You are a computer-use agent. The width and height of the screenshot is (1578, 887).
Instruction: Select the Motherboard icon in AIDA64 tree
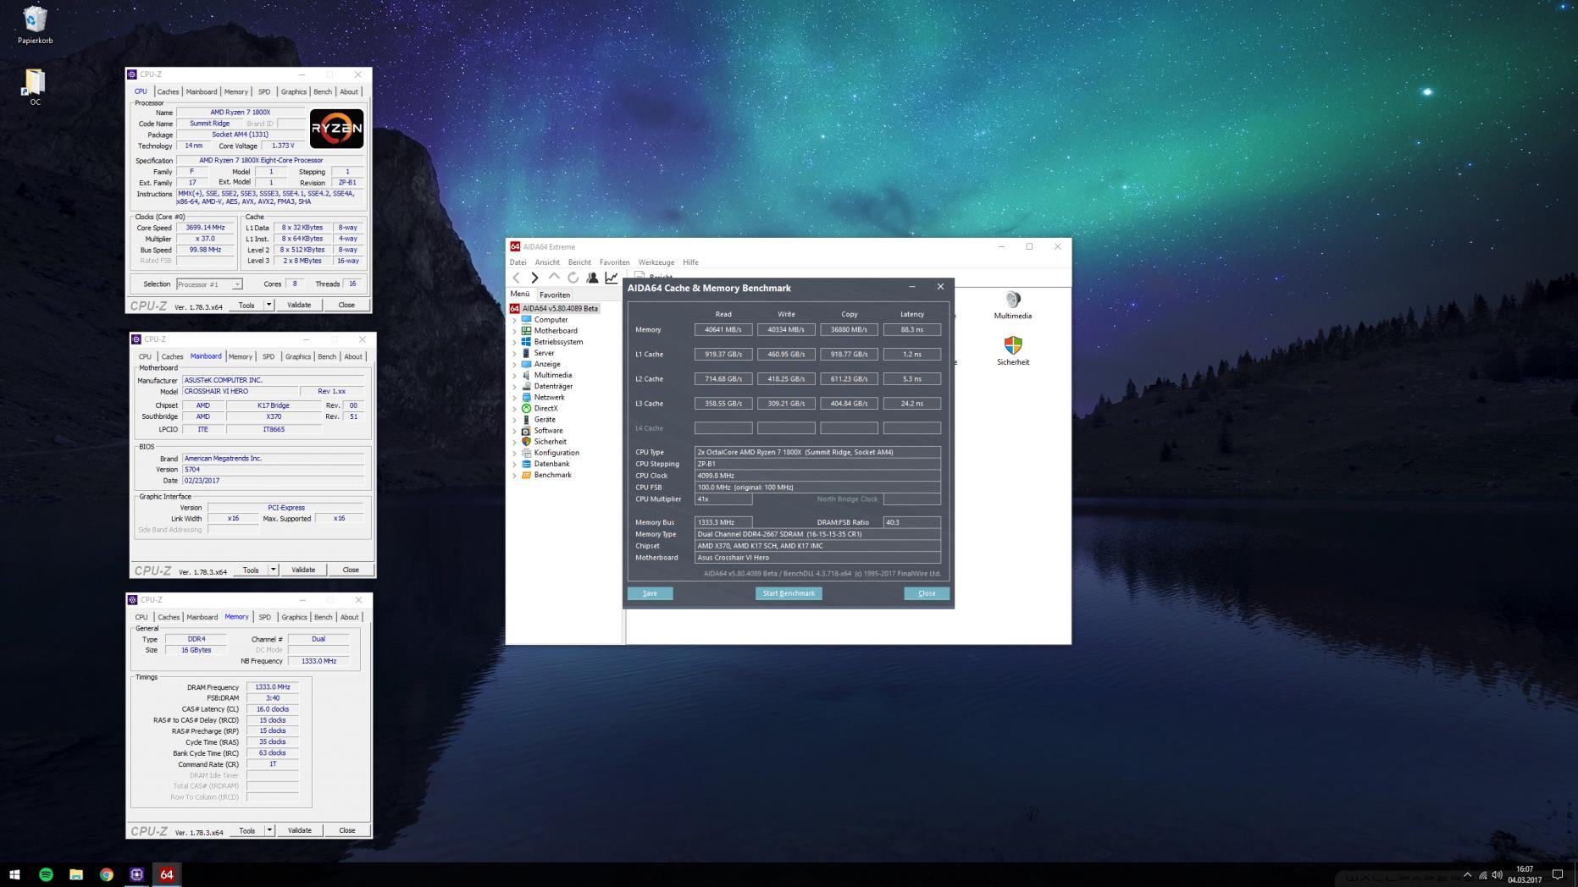pos(526,331)
